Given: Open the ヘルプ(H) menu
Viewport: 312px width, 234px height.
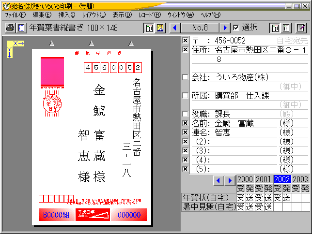Looking at the screenshot, I should tap(211, 15).
